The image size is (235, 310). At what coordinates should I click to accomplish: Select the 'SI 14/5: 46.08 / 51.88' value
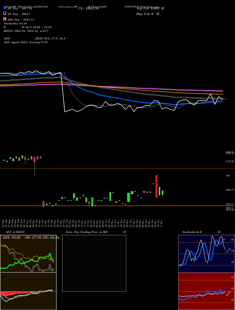[x=36, y=27]
